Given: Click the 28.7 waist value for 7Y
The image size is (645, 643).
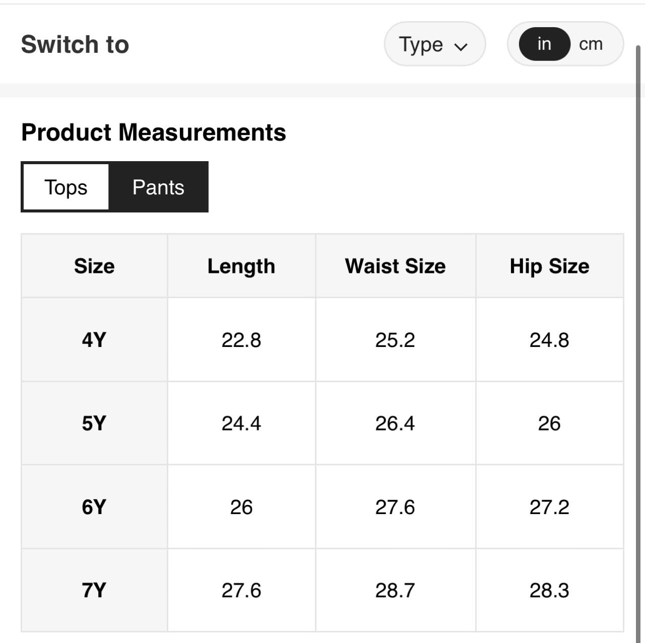Looking at the screenshot, I should tap(395, 590).
